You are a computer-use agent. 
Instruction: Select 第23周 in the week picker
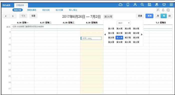(127, 33)
